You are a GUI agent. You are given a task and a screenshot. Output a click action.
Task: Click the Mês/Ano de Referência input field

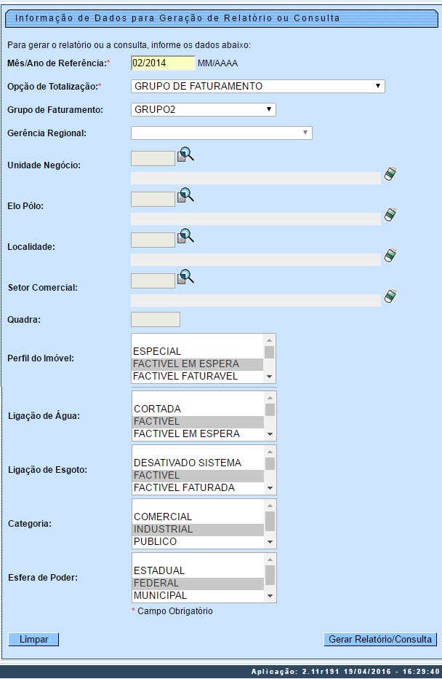tap(163, 63)
